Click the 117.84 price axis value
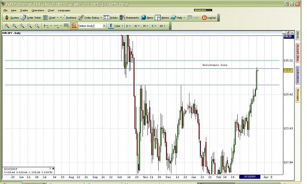 pos(288,162)
